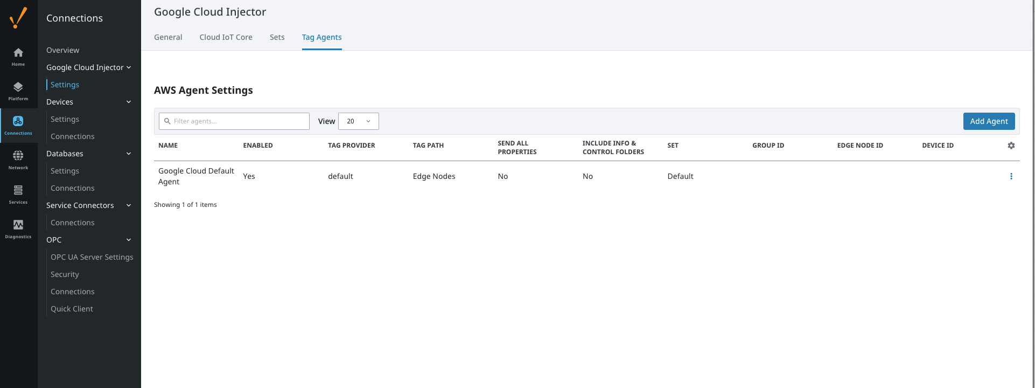The image size is (1035, 388).
Task: Click the Add Agent button
Action: pos(988,121)
